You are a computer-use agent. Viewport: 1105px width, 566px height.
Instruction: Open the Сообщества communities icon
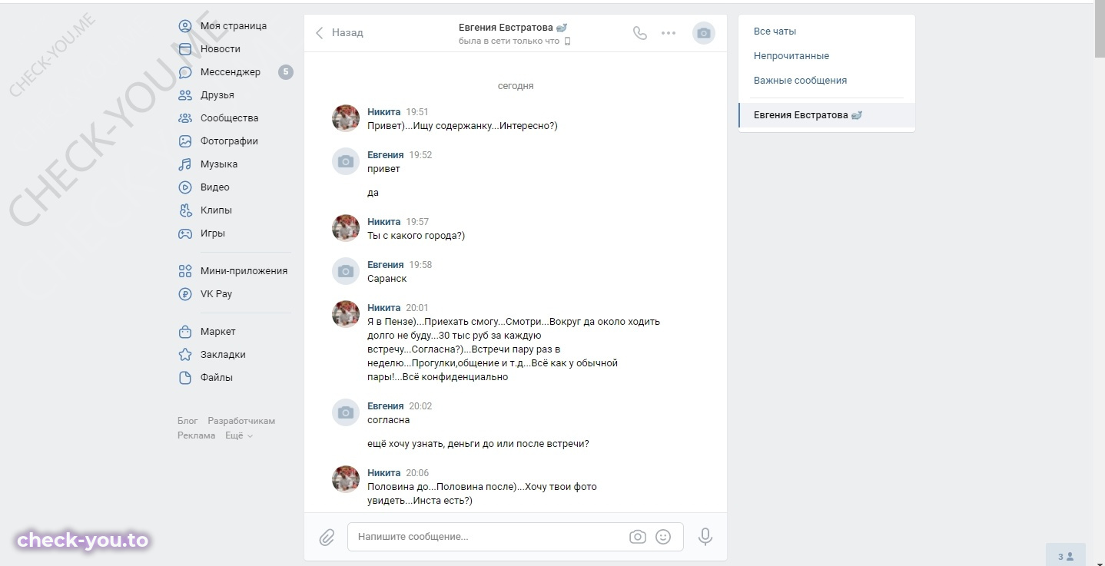point(185,118)
